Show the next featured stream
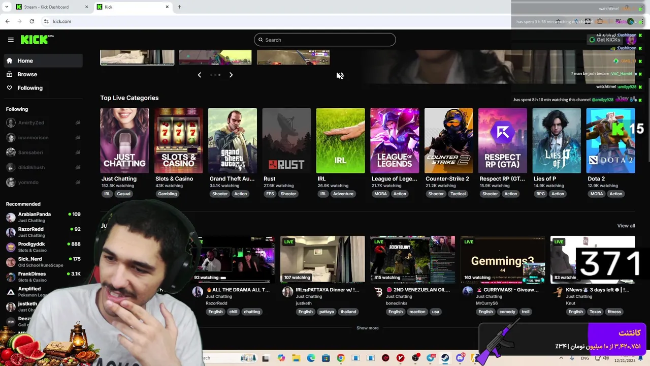The height and width of the screenshot is (366, 650). click(231, 75)
